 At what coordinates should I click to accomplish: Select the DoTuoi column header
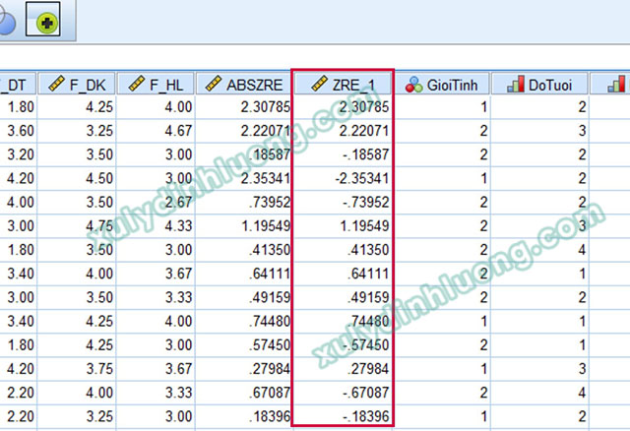pyautogui.click(x=539, y=84)
